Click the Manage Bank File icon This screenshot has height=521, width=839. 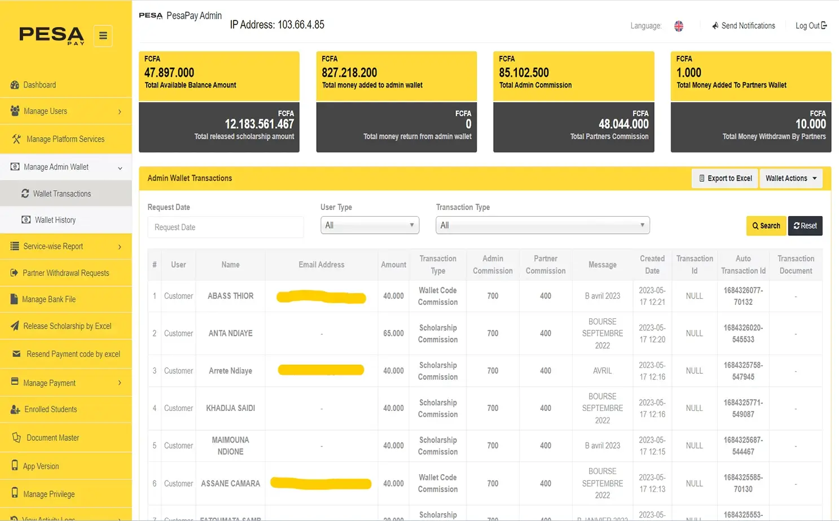click(x=16, y=299)
